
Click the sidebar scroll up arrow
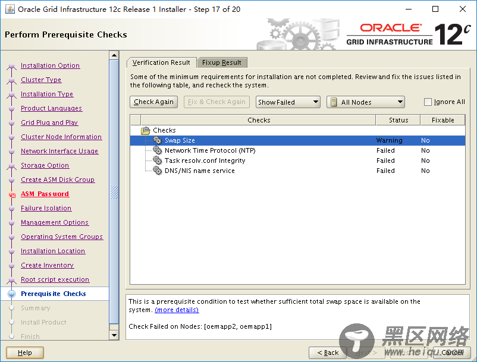tap(114, 55)
